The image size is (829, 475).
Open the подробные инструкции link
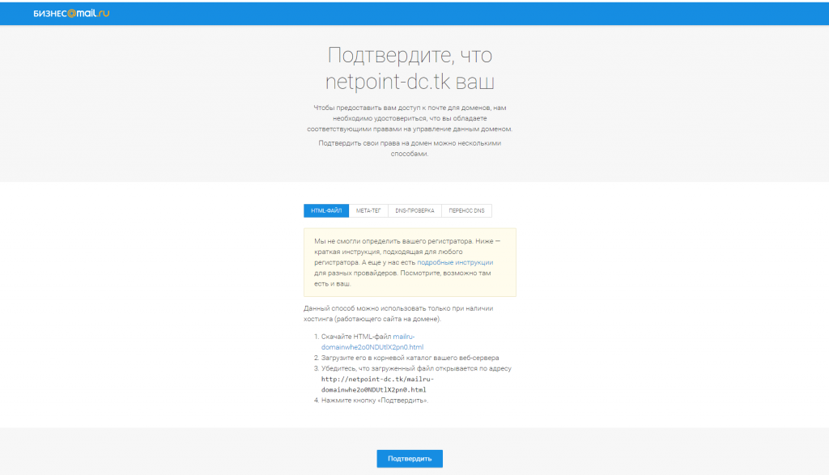tap(455, 262)
